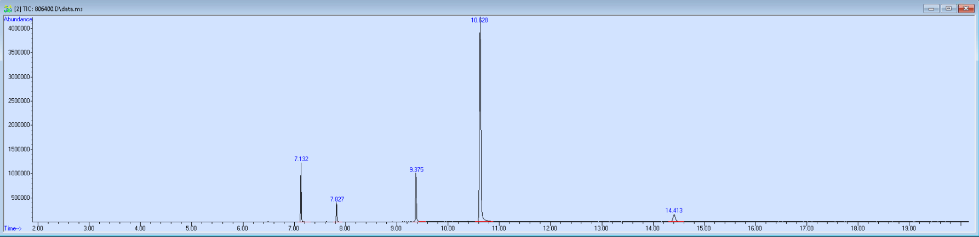Viewport: 979px width, 237px height.
Task: Select the peak labeled 7.827
Action: click(337, 199)
